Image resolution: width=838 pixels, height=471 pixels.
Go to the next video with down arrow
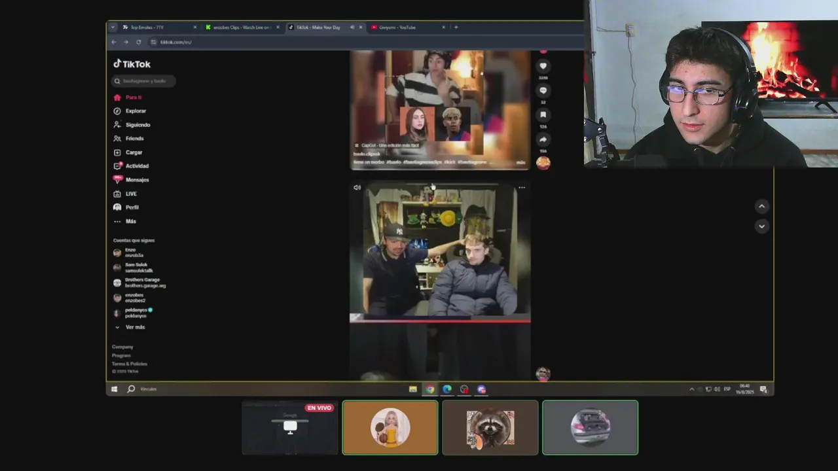tap(761, 226)
